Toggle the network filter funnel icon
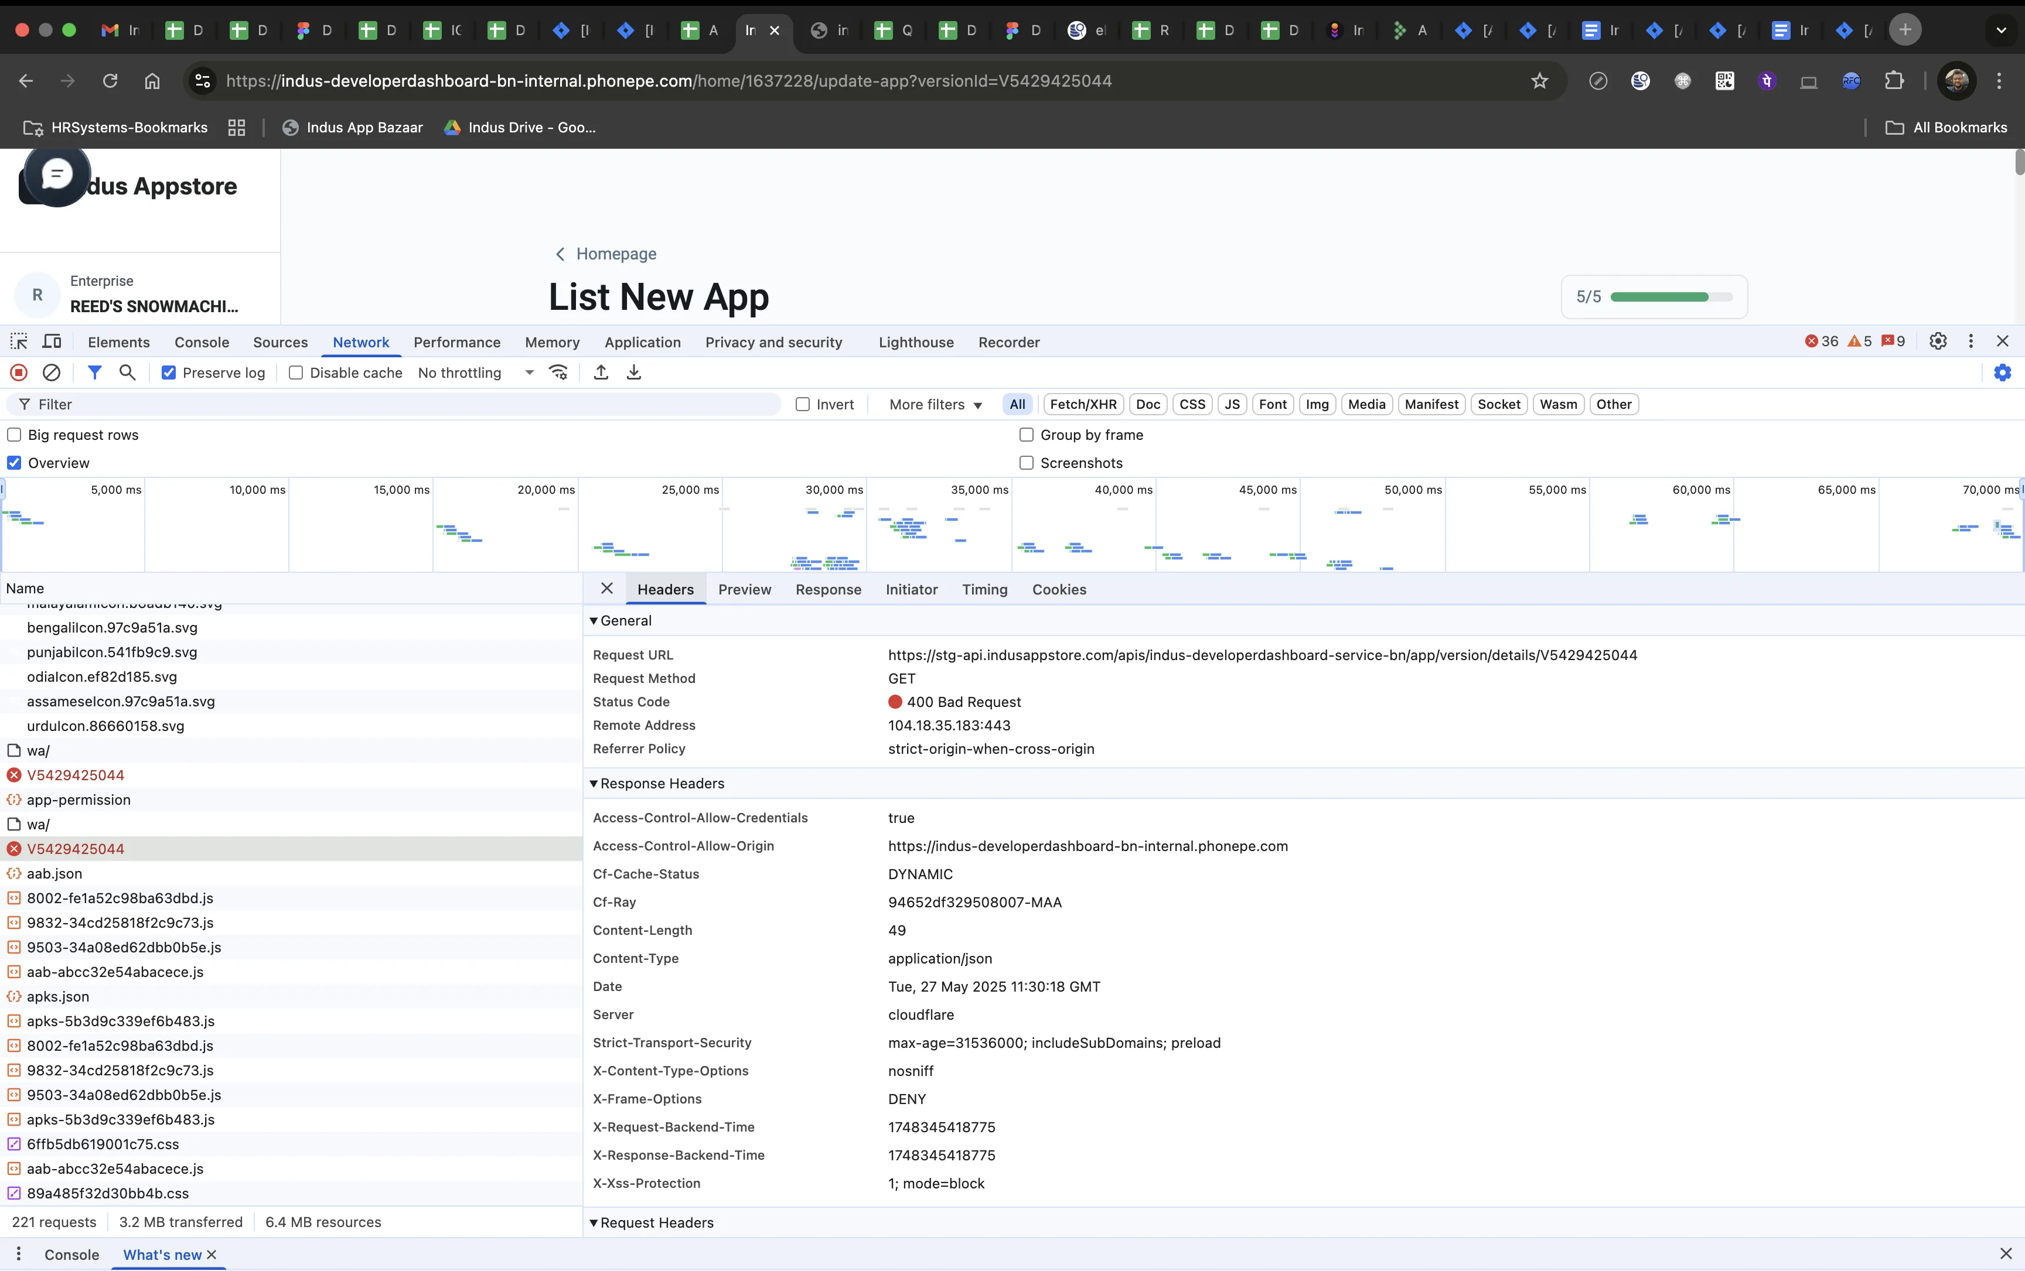2025x1271 pixels. pos(94,373)
